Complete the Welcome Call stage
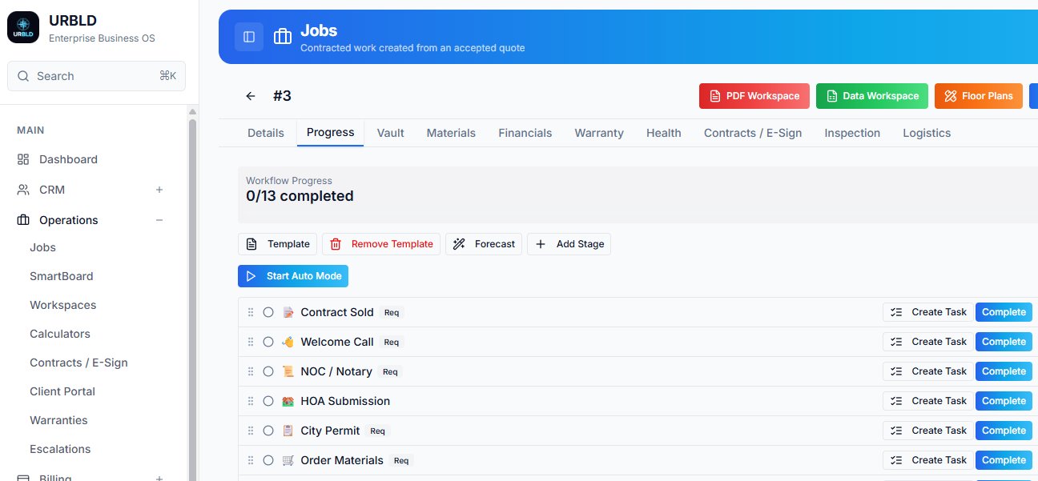This screenshot has width=1038, height=481. pos(1004,342)
